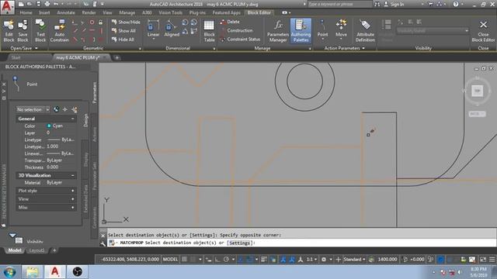Toggle MODEL space status button
497x279 pixels.
[x=170, y=259]
